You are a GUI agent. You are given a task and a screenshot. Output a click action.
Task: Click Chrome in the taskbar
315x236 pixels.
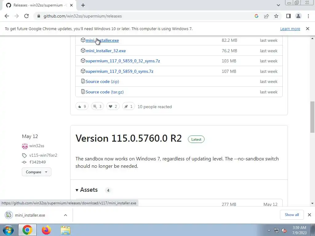tap(27, 230)
